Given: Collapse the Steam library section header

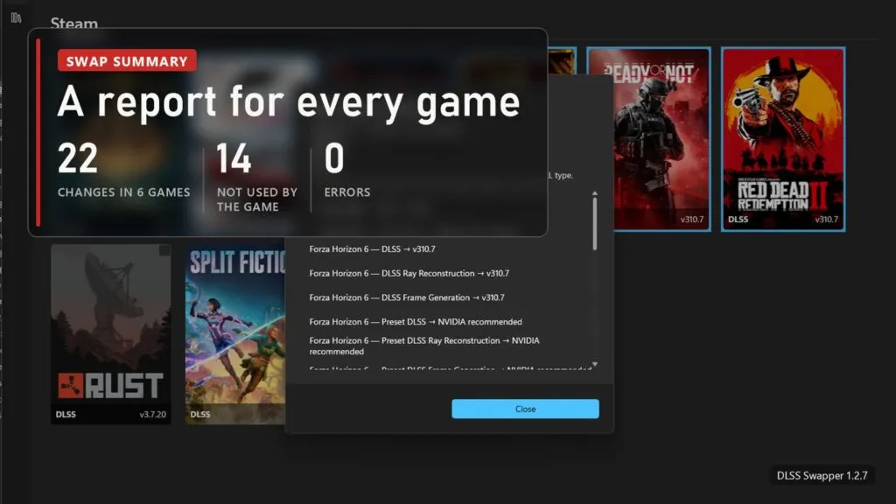Looking at the screenshot, I should tap(73, 24).
